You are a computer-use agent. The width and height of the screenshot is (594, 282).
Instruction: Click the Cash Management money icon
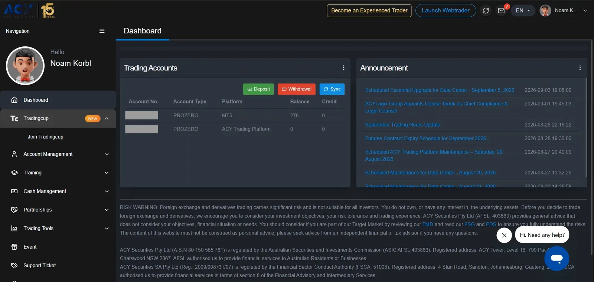[x=14, y=191]
